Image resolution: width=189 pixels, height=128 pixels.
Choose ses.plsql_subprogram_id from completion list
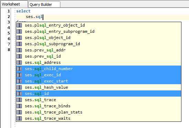99,44
